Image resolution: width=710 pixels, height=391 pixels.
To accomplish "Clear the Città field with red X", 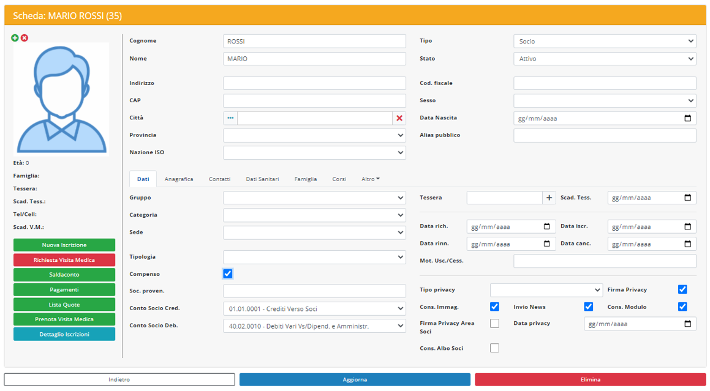I will [399, 118].
